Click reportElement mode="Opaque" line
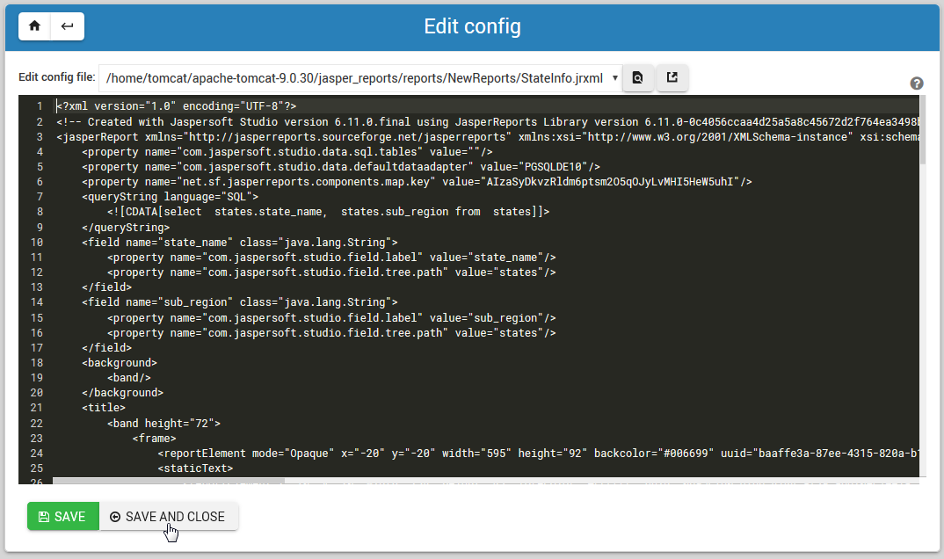 [538, 454]
